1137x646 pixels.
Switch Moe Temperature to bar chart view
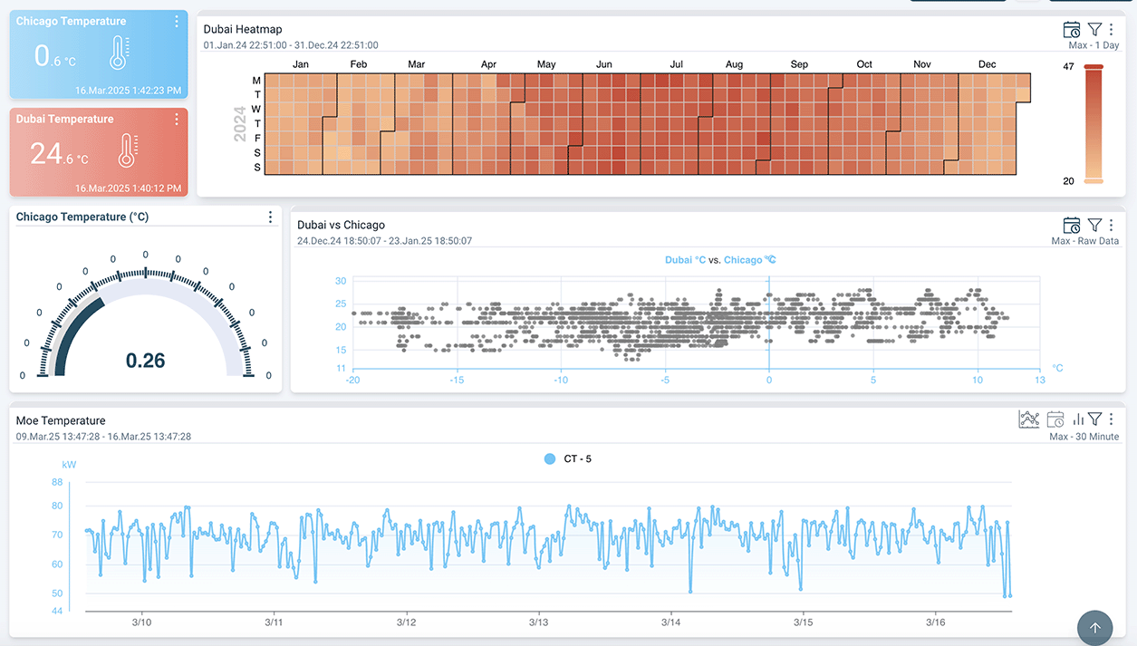click(1078, 419)
